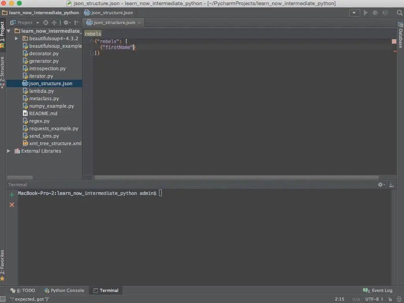Click the editor horizontal scrollbar

pos(237,178)
